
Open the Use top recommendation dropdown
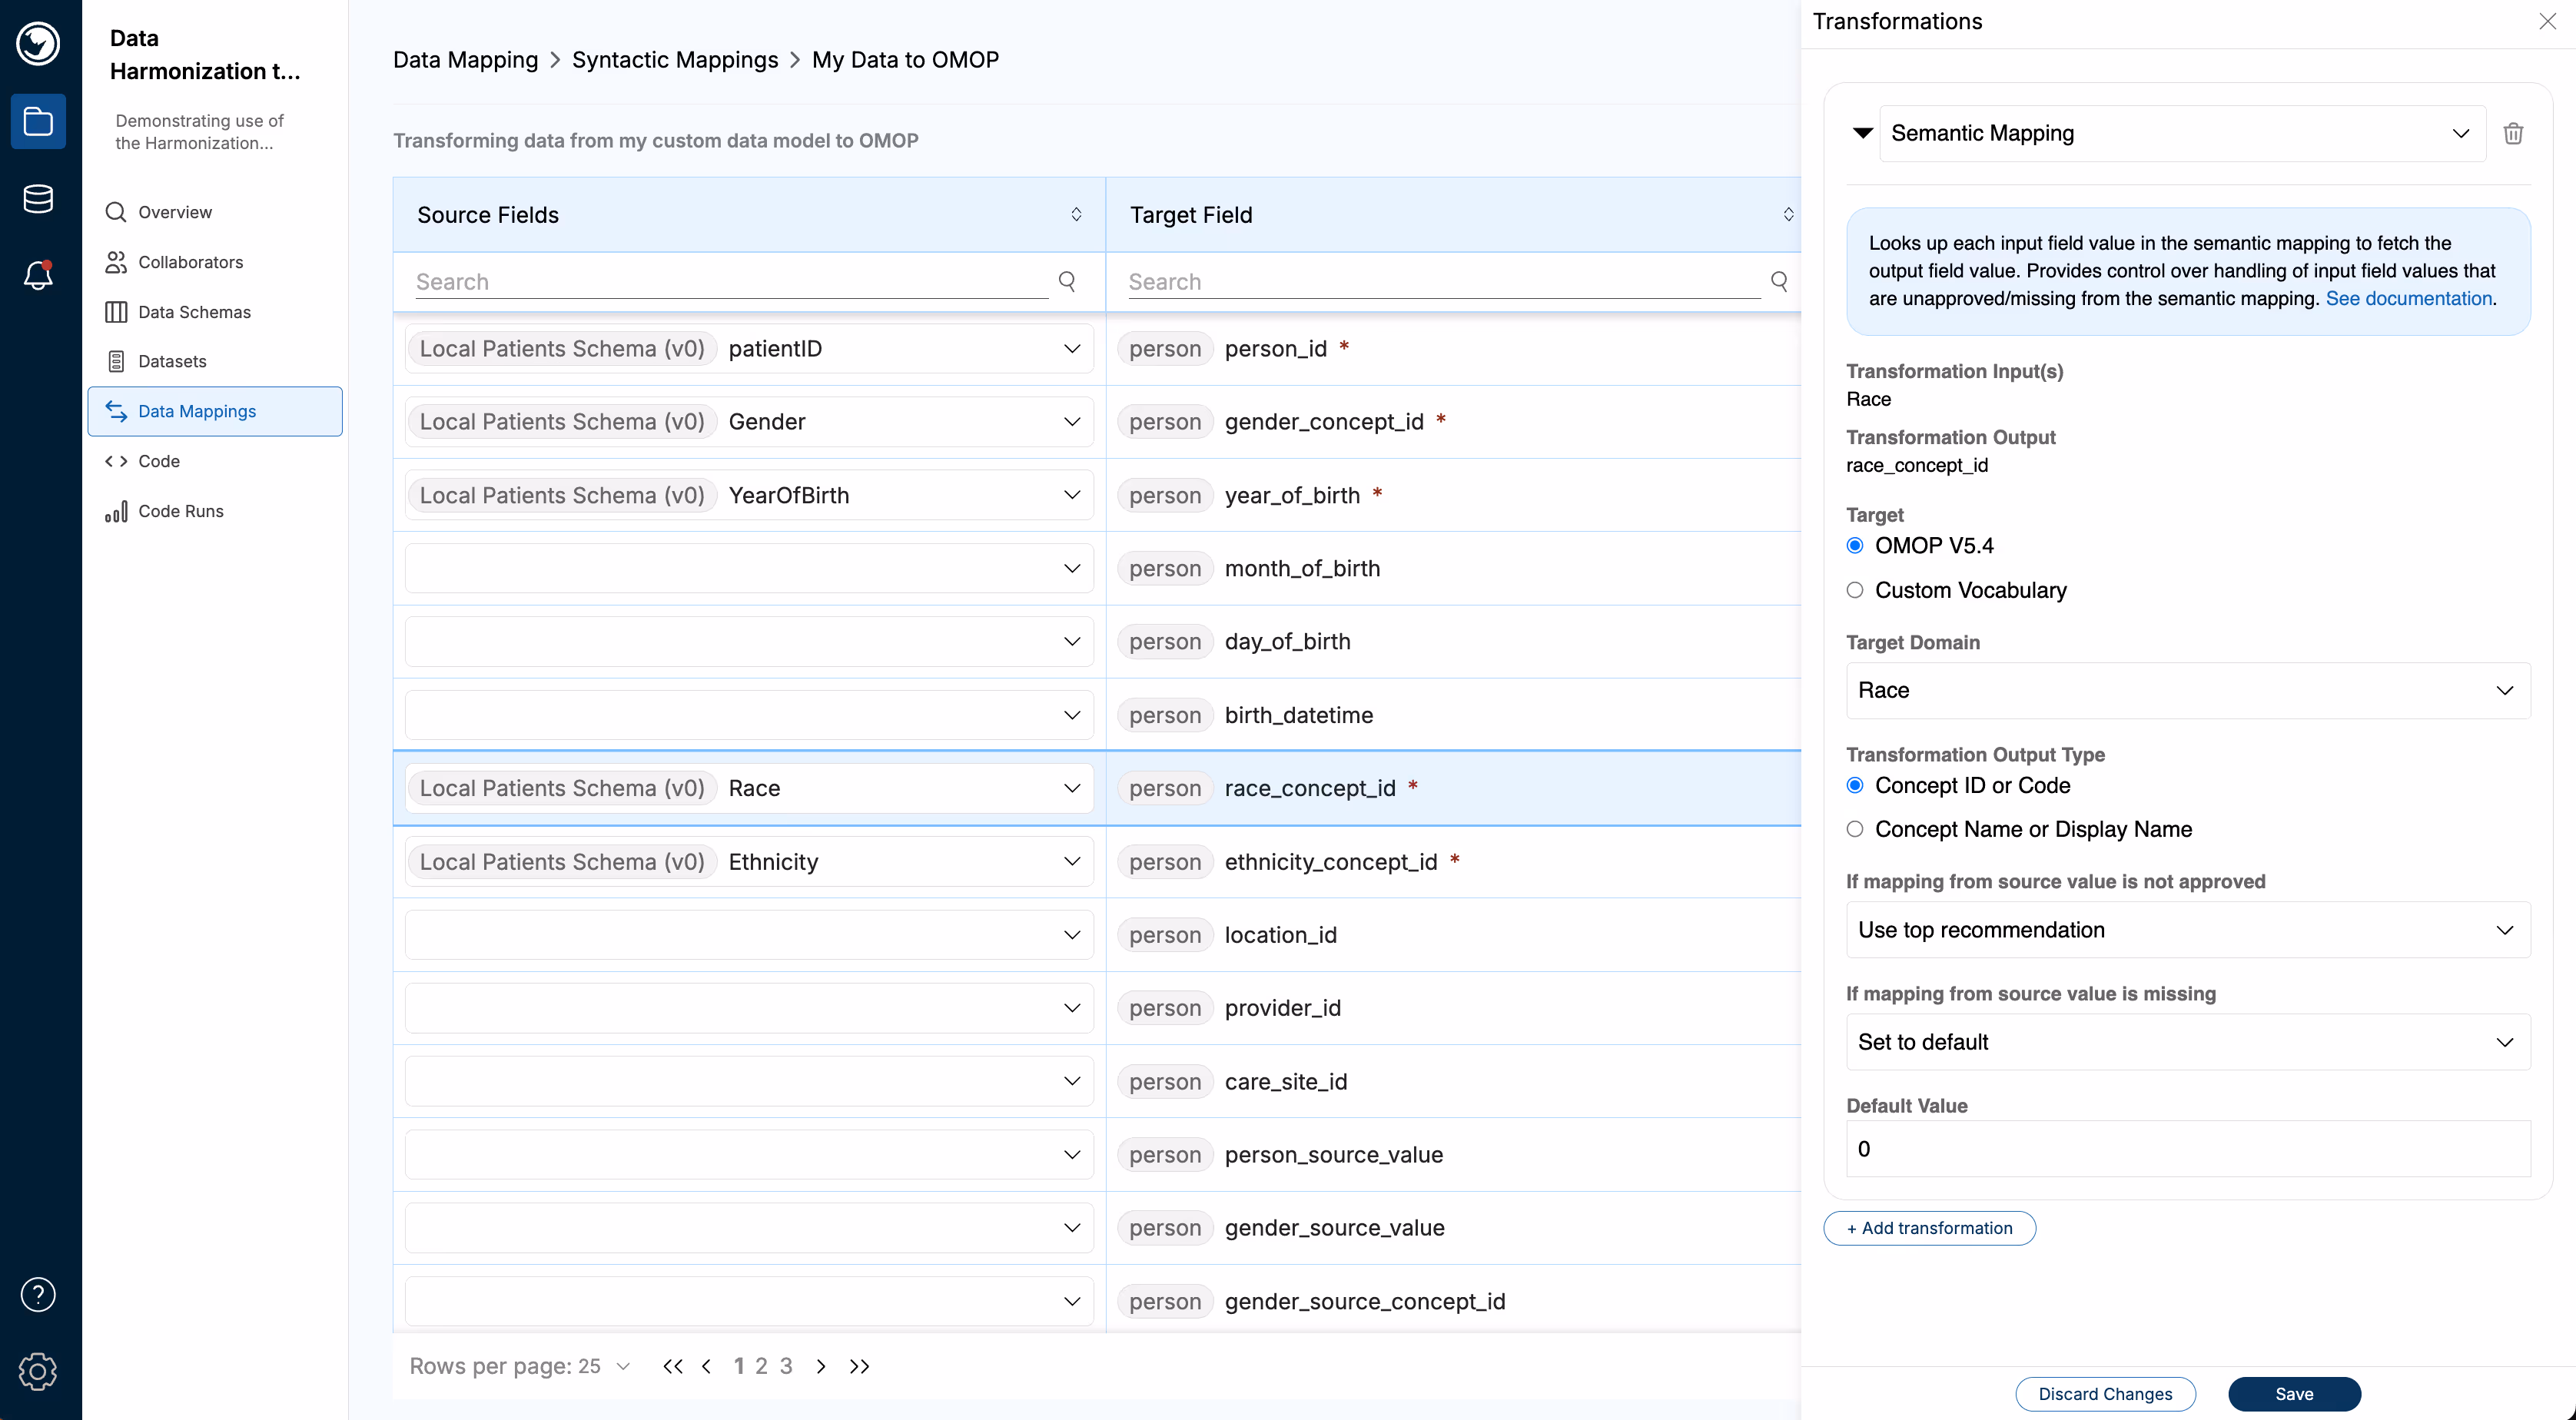(2188, 930)
